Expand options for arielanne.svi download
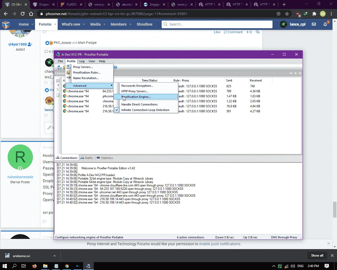The width and height of the screenshot is (337, 270). [x=54, y=256]
